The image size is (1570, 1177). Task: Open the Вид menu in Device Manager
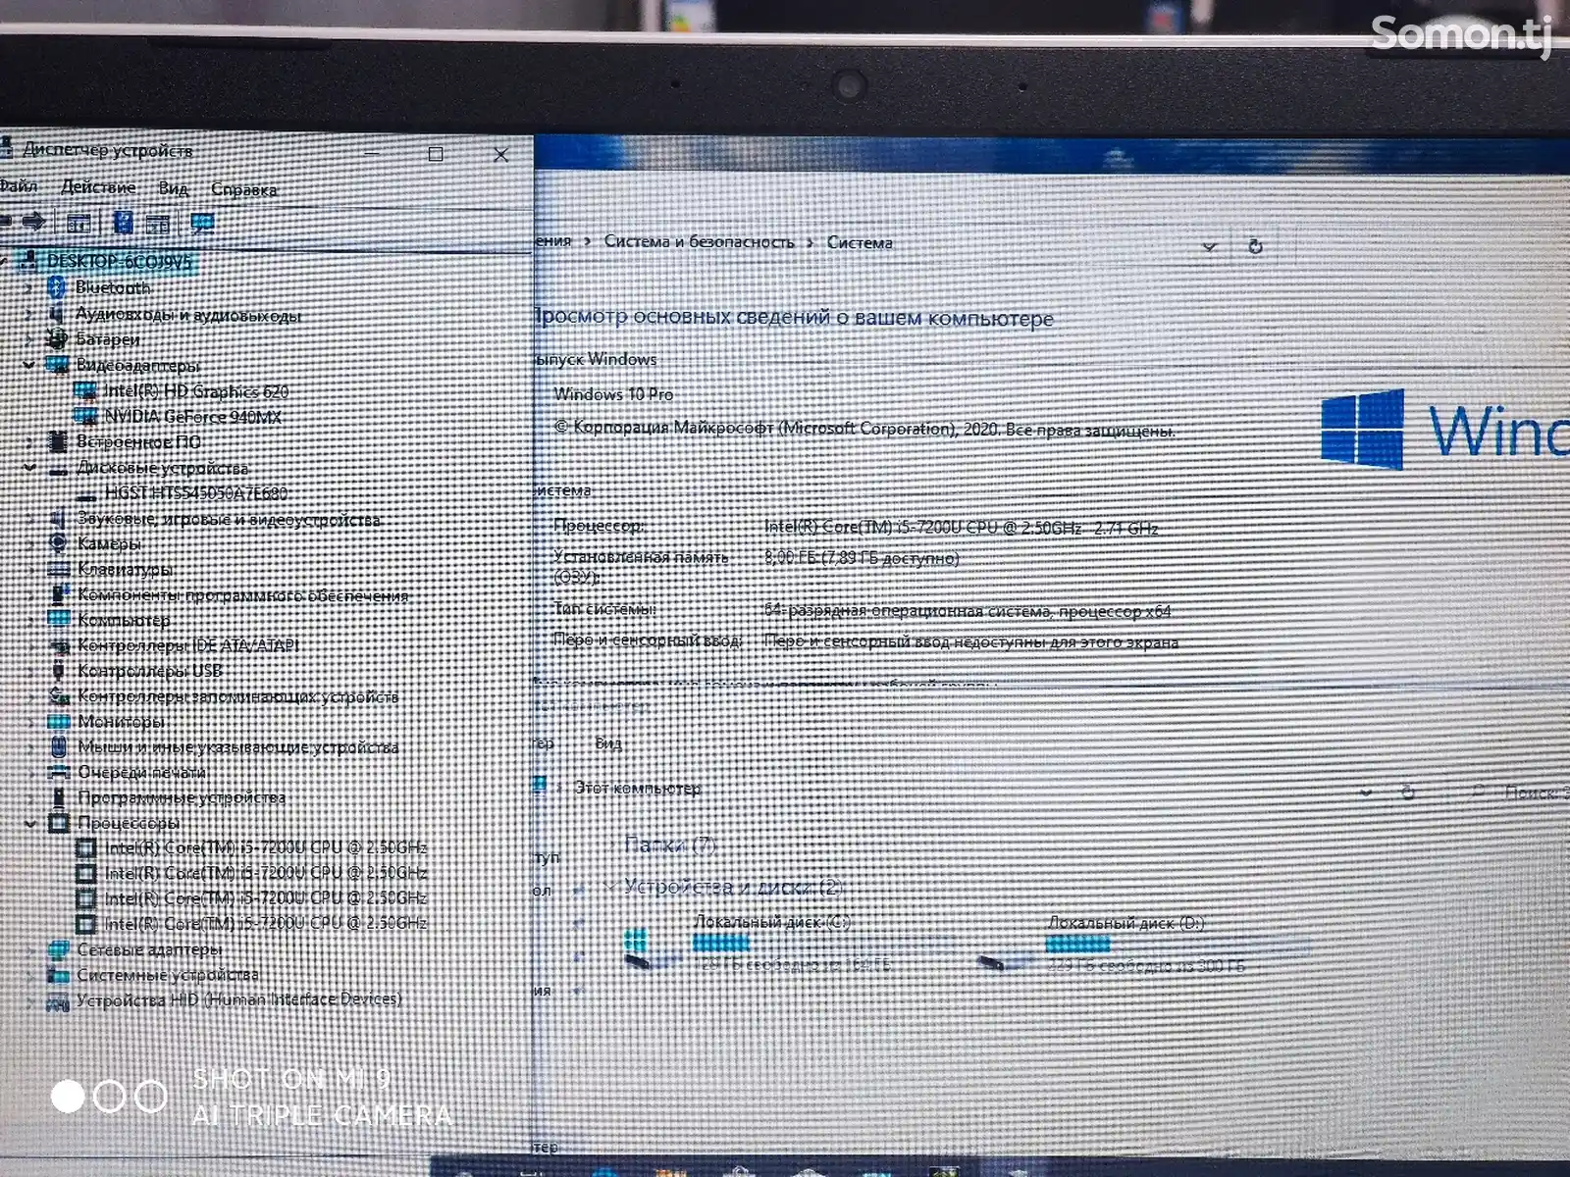[173, 188]
